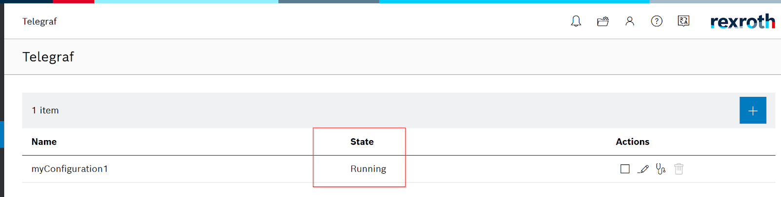The image size is (781, 197).
Task: Delete myConfiguration1 with the trash icon
Action: [678, 169]
